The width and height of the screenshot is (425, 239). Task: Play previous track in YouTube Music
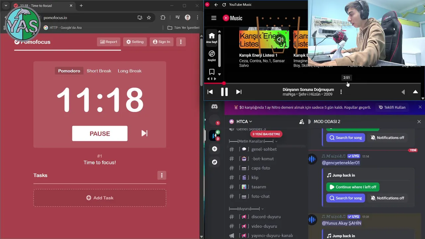coord(210,92)
